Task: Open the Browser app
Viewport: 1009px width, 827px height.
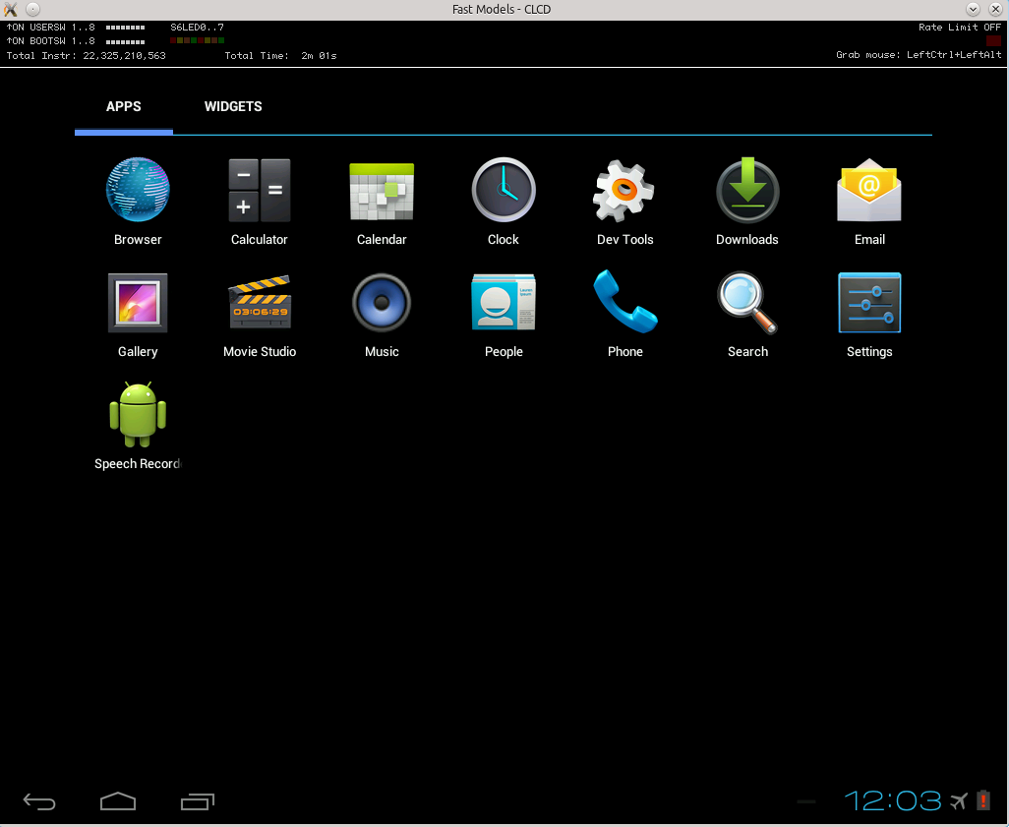Action: [137, 190]
